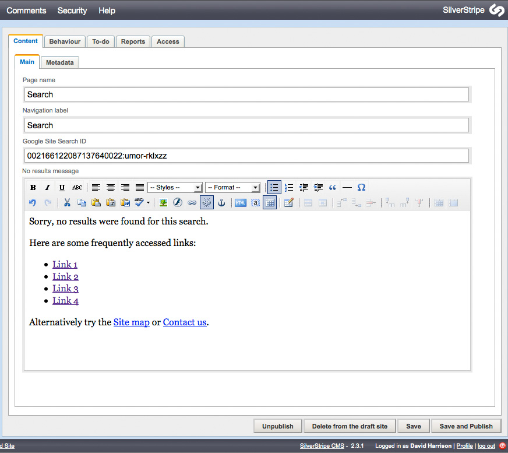Paste from Word
This screenshot has height=453, width=508.
point(125,203)
